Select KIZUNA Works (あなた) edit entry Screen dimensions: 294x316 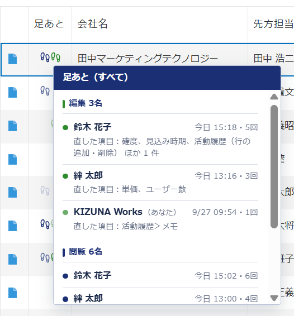[160, 219]
